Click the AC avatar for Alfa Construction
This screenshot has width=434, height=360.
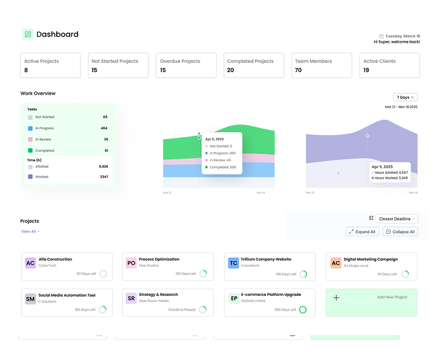pos(30,263)
